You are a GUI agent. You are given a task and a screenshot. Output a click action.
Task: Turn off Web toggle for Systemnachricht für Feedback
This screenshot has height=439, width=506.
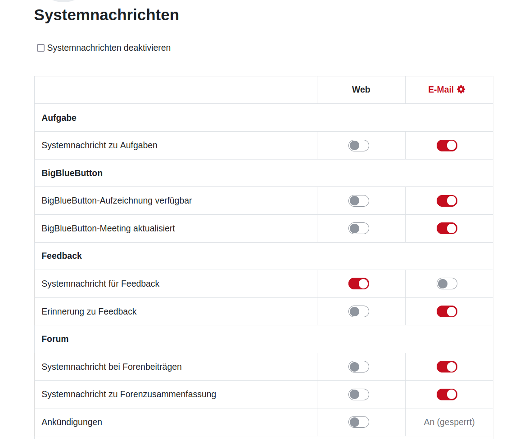pos(358,284)
